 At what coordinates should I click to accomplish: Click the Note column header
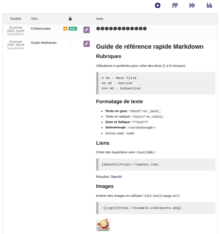pos(100,19)
